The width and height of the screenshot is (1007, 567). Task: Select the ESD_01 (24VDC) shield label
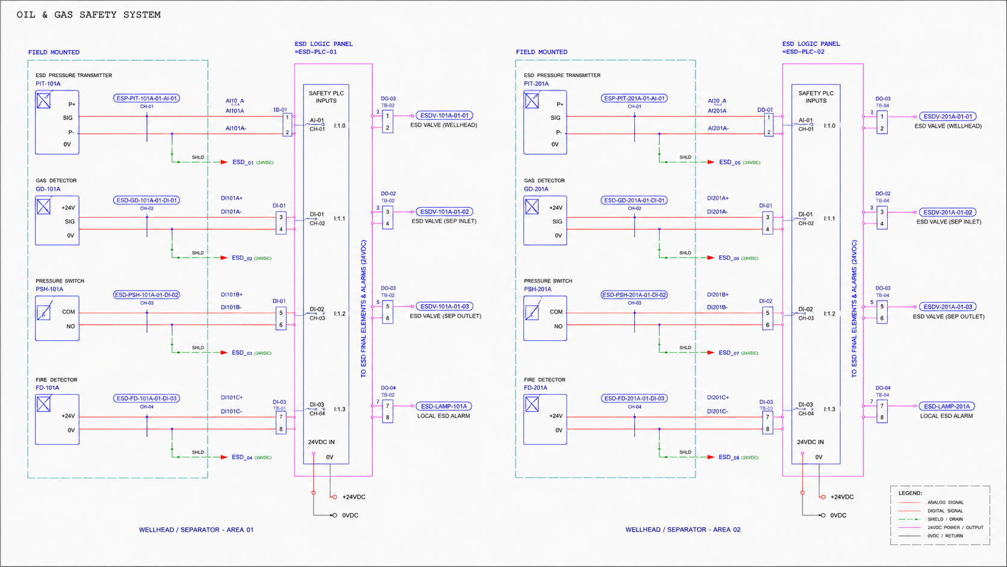253,162
